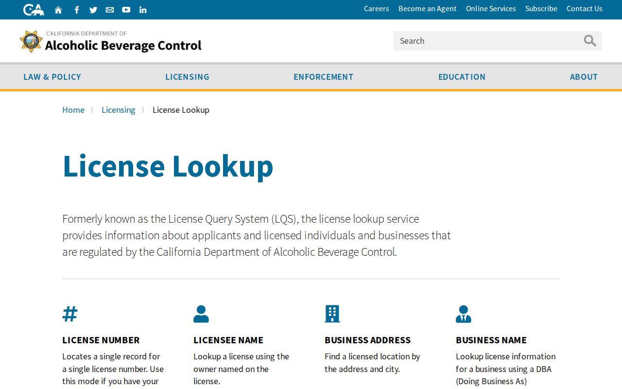Open the Become an Agent link

(428, 9)
